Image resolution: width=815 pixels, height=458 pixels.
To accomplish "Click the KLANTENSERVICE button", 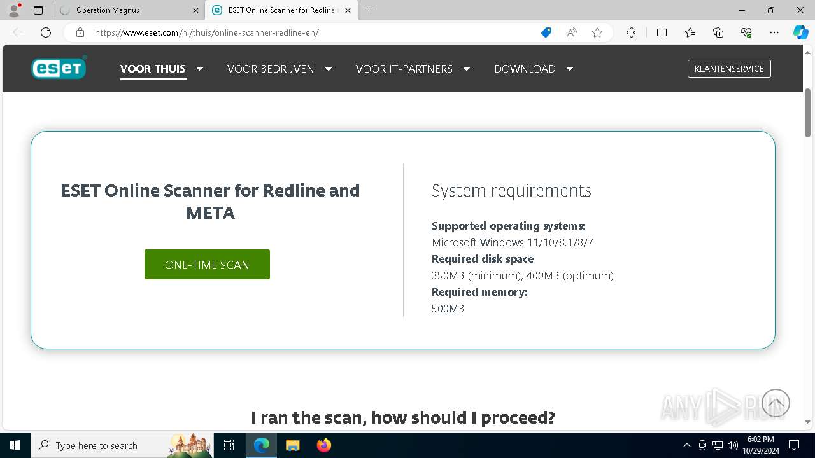I will tap(729, 69).
